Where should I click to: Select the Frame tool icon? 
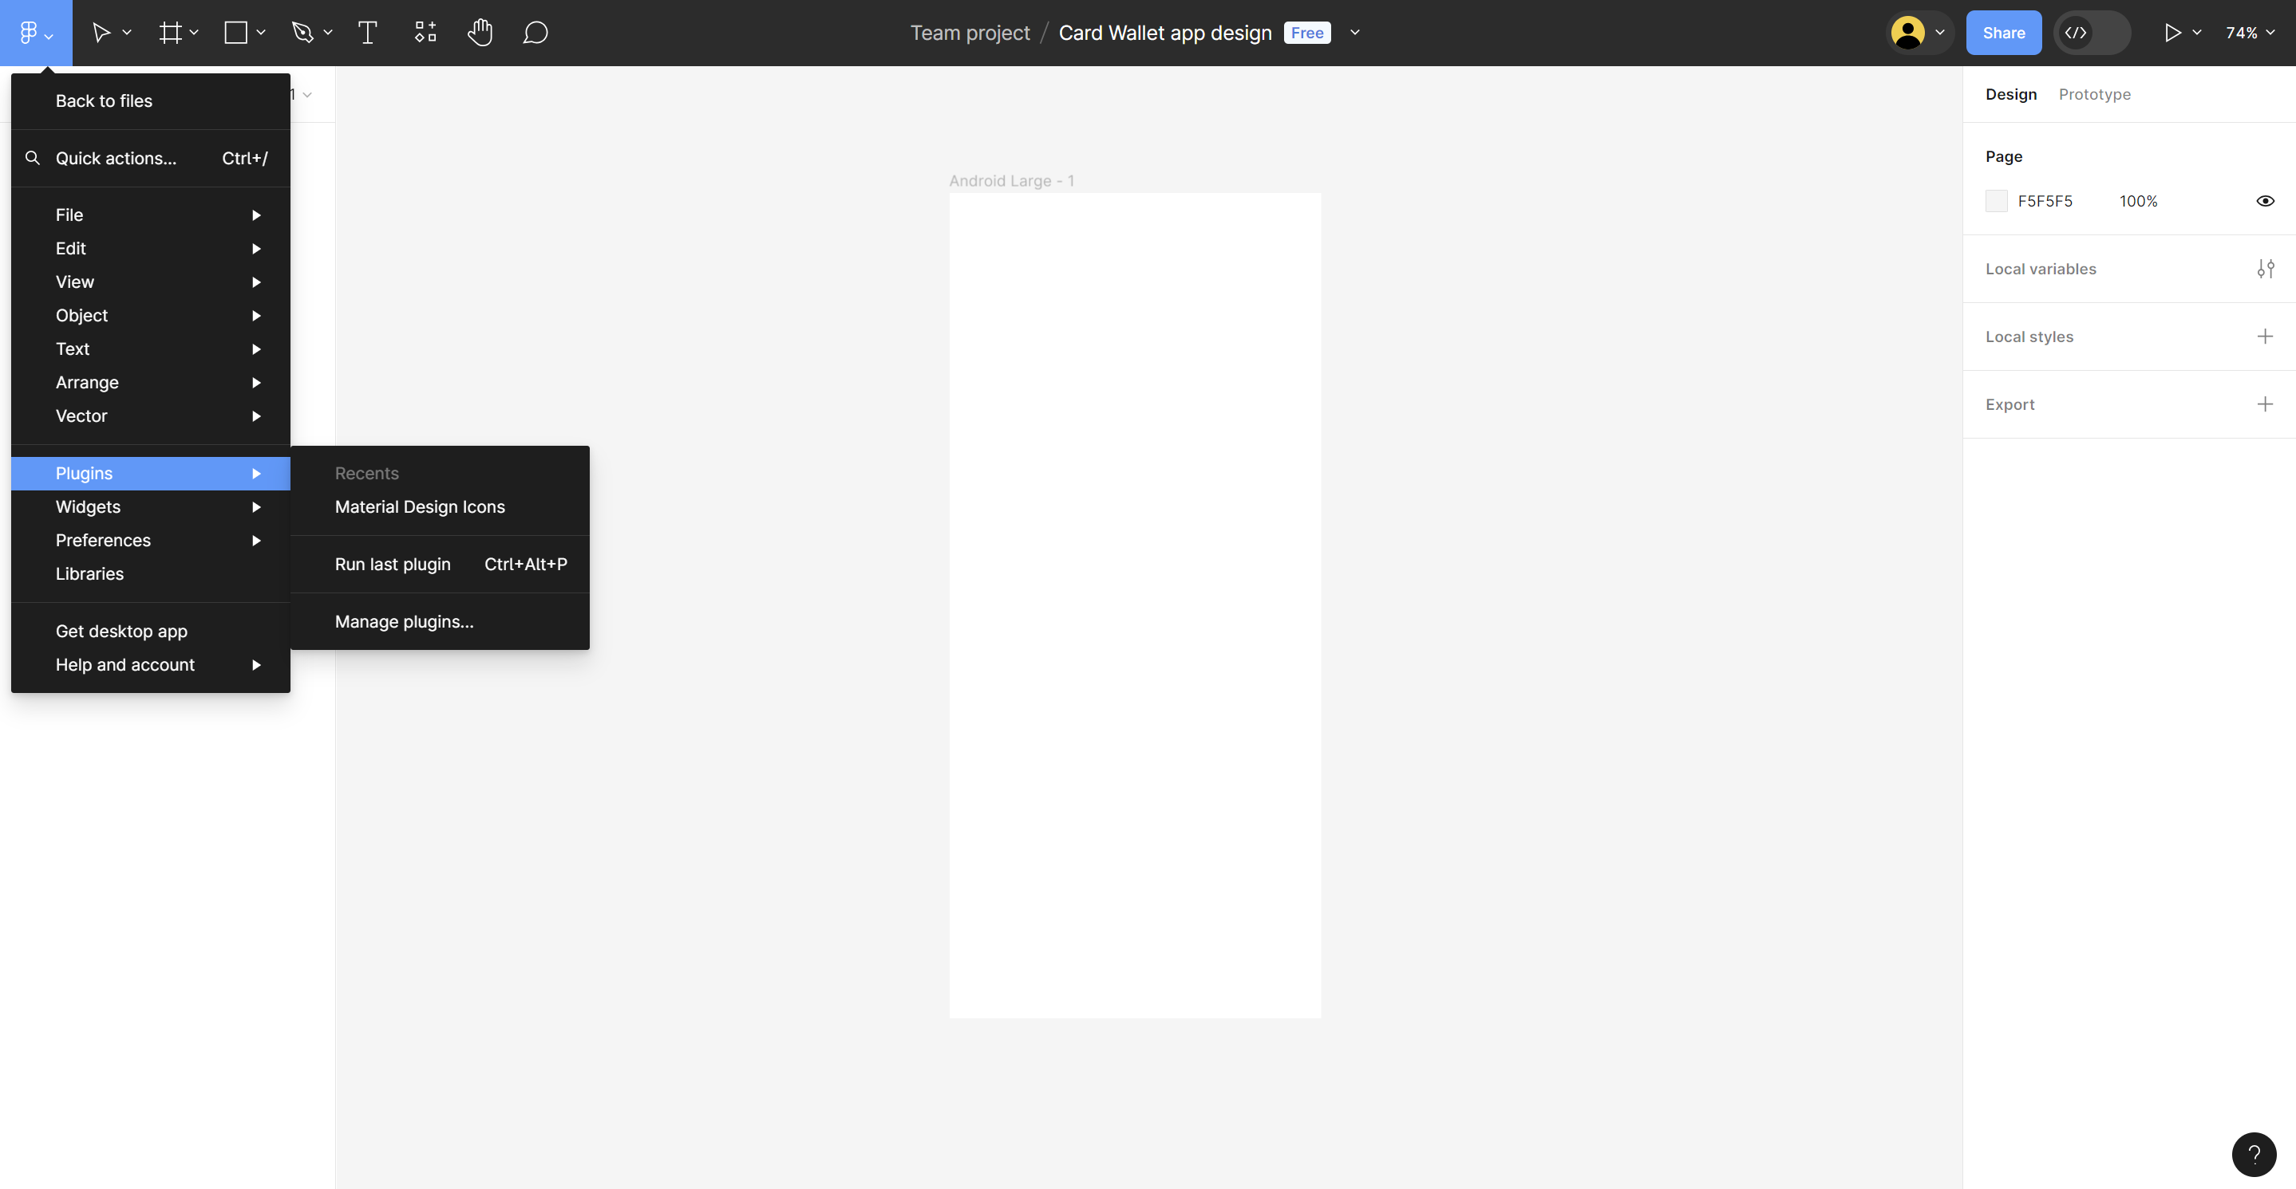[169, 33]
